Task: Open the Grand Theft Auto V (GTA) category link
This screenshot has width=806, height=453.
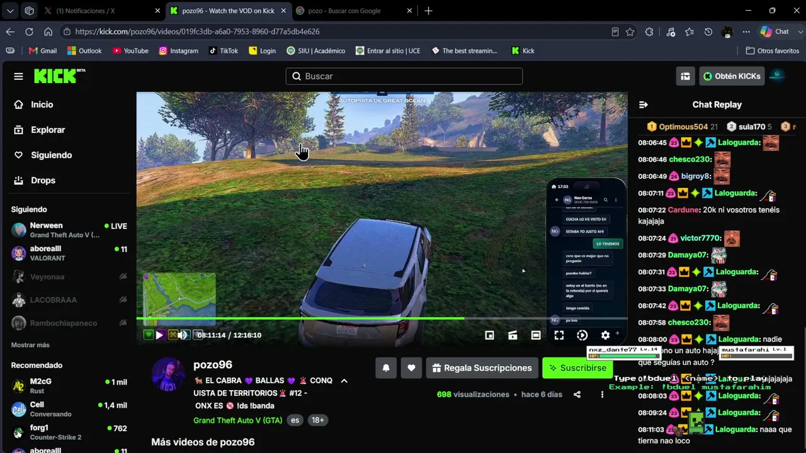Action: pyautogui.click(x=237, y=420)
